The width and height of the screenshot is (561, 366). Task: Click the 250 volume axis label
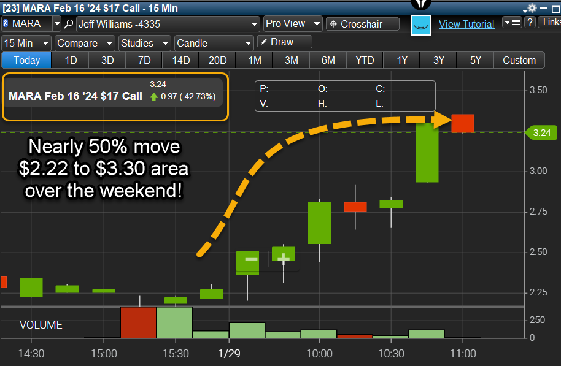tap(537, 320)
